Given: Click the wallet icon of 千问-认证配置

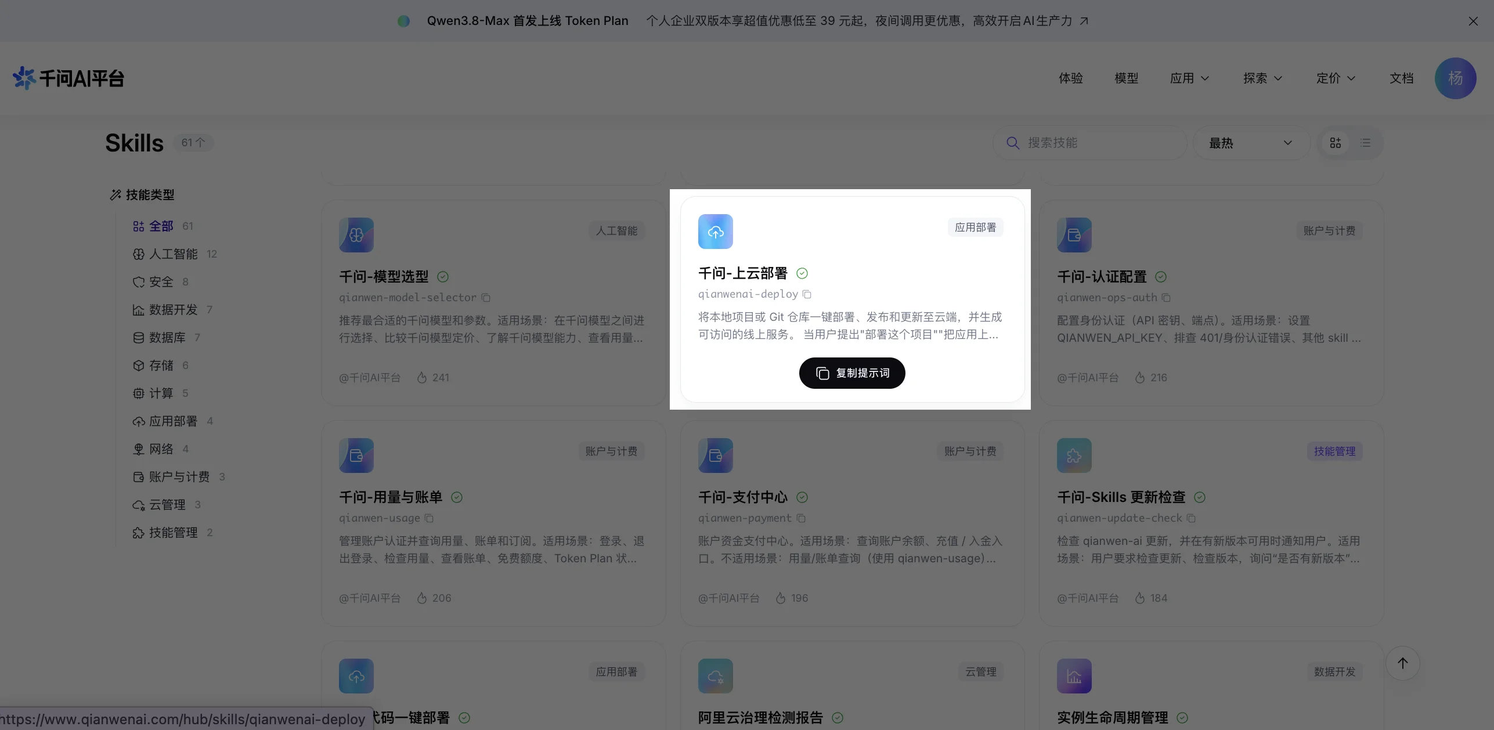Looking at the screenshot, I should [x=1074, y=235].
